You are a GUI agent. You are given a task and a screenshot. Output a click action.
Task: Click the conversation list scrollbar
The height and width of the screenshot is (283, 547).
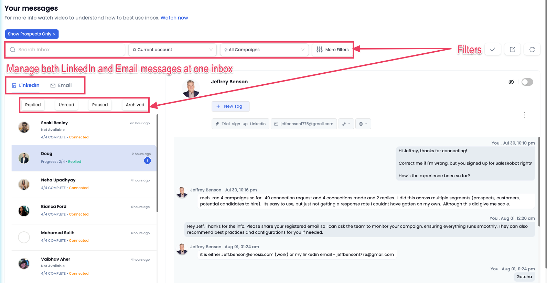158,164
